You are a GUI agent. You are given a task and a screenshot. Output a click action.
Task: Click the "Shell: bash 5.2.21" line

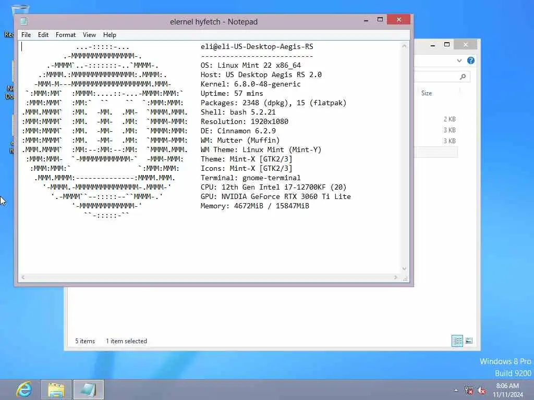(238, 113)
